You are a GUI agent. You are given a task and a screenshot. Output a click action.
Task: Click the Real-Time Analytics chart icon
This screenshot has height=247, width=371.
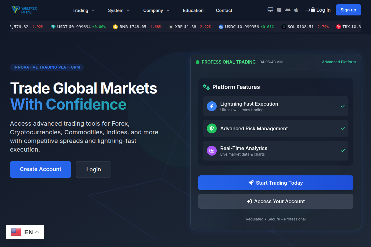212,151
